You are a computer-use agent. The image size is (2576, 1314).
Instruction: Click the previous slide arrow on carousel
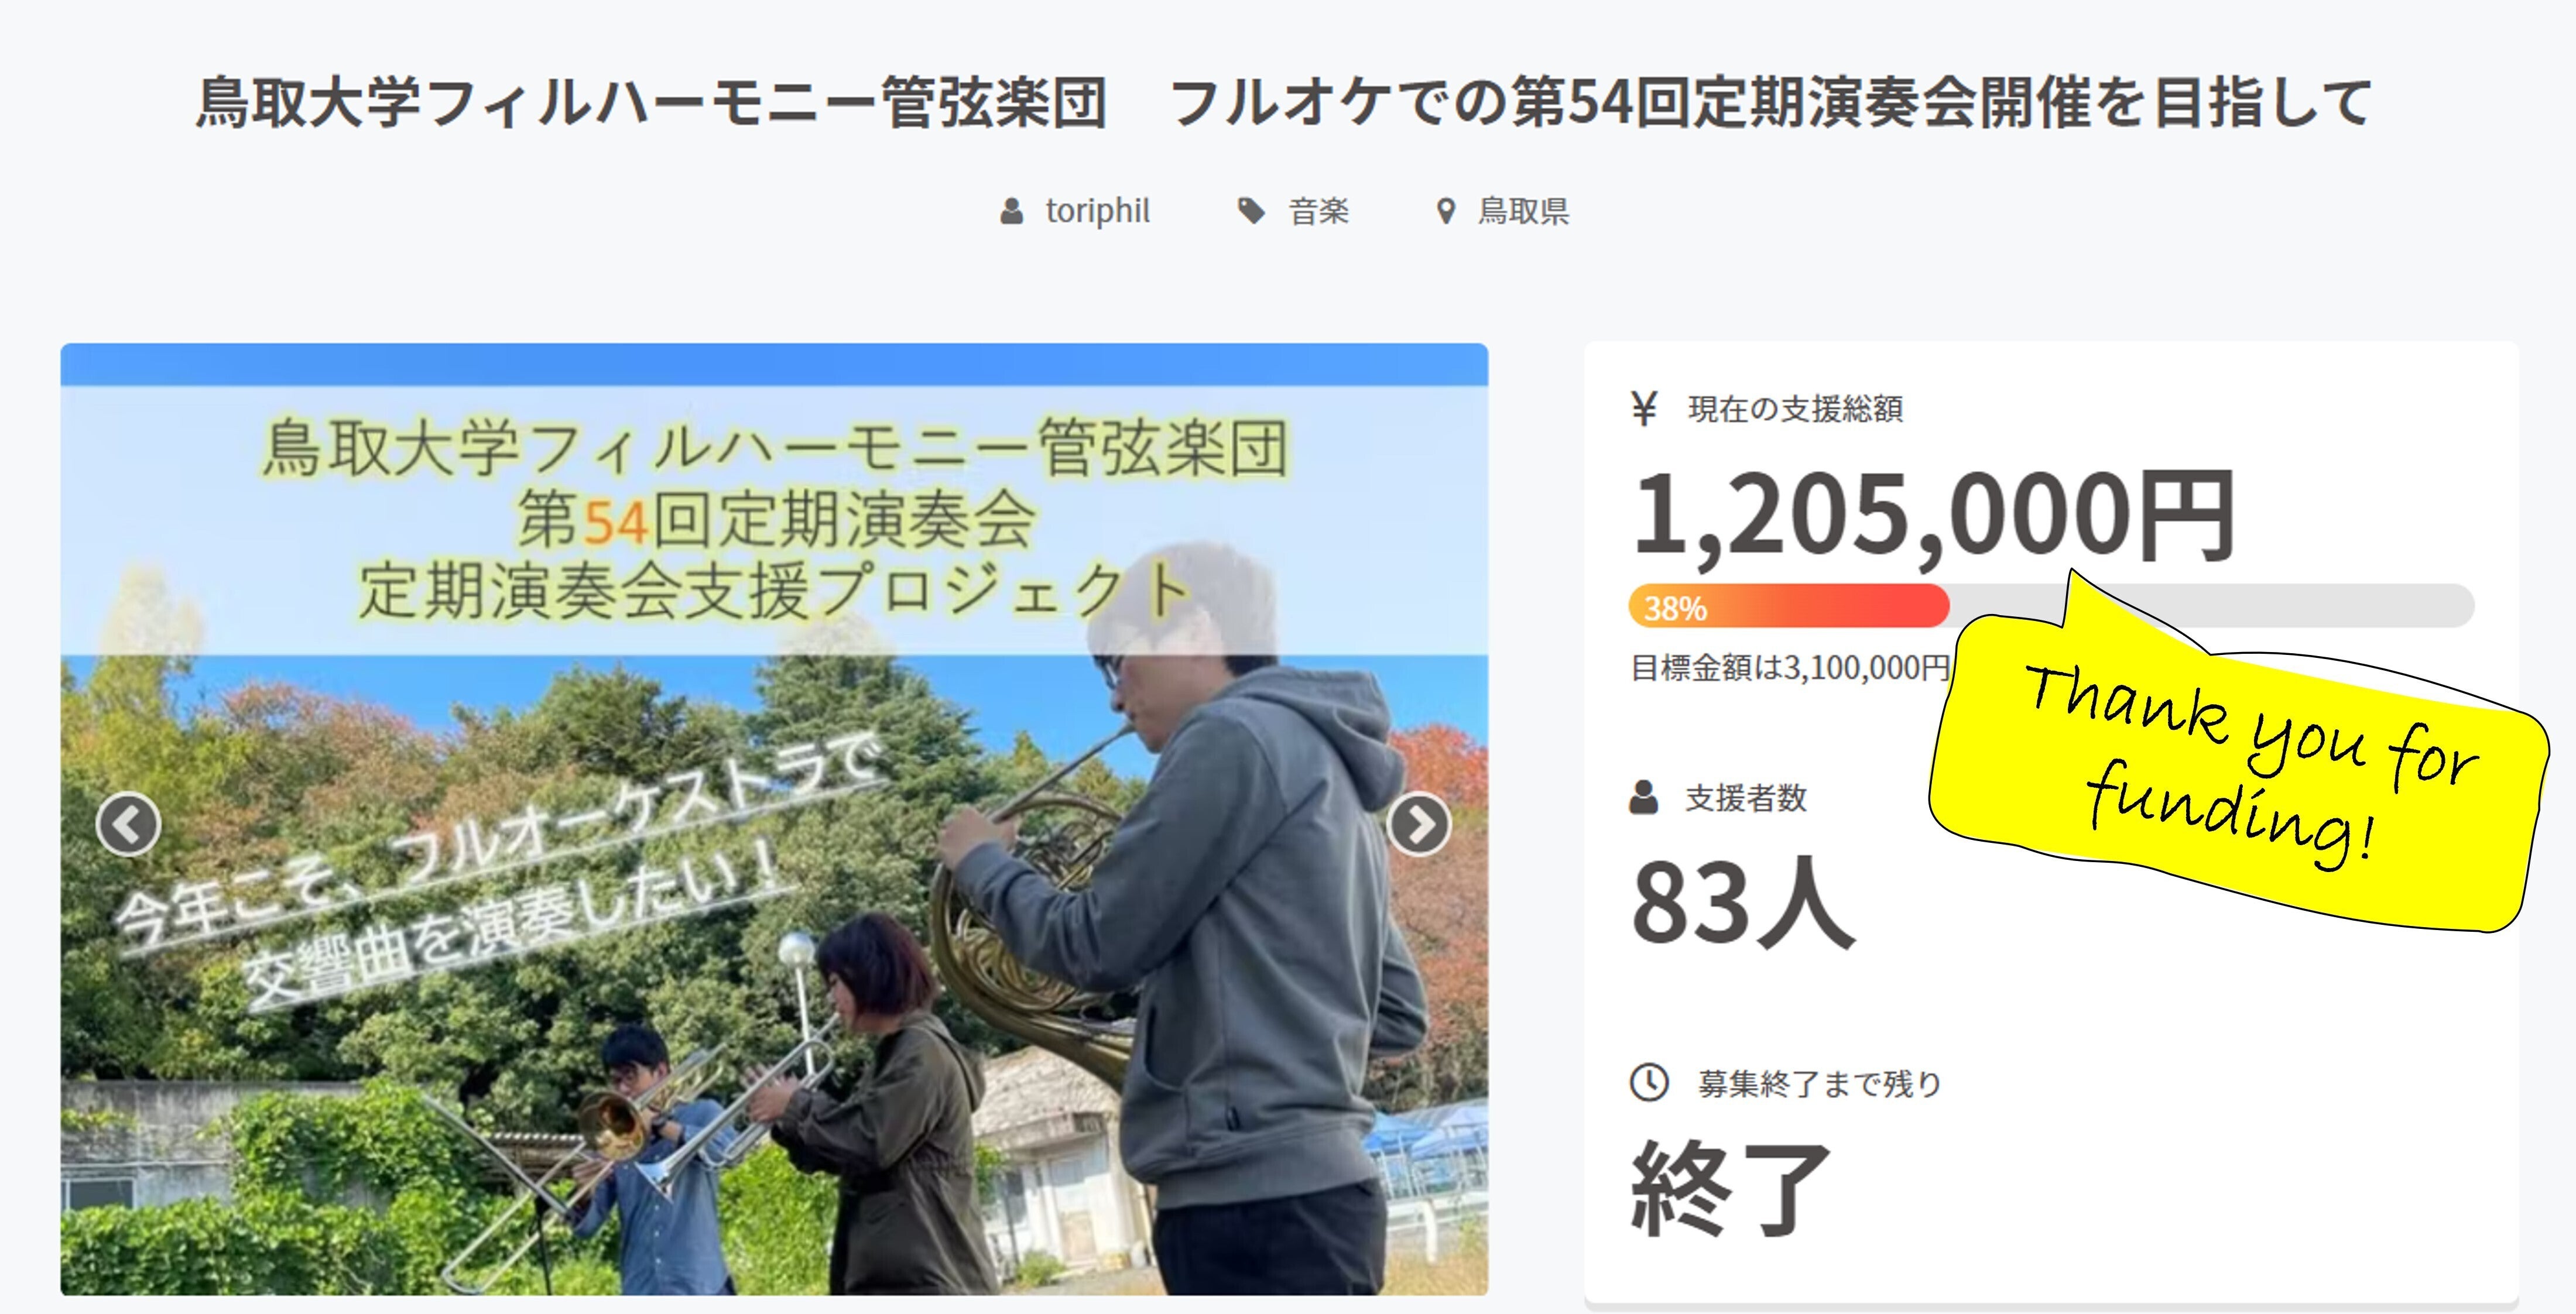coord(128,824)
